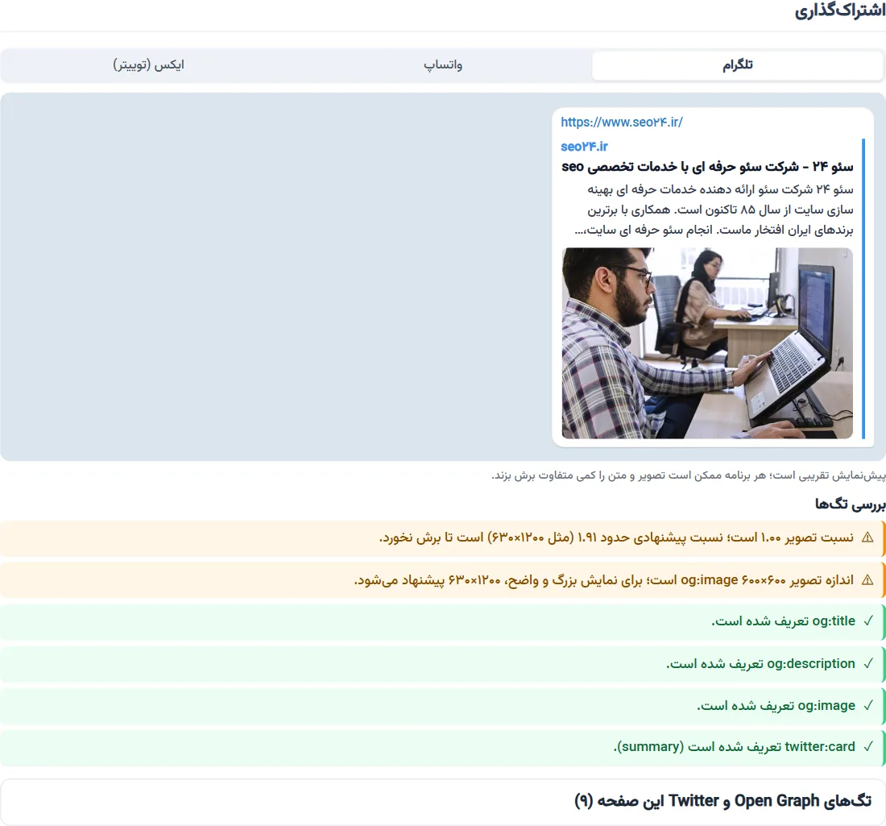Screen dimensions: 886x826
Task: Click the og:image ۶۰۰×۶۰۰ size warning text
Action: point(603,580)
